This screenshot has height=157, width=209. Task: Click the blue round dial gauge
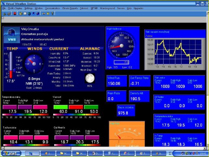(x=121, y=45)
